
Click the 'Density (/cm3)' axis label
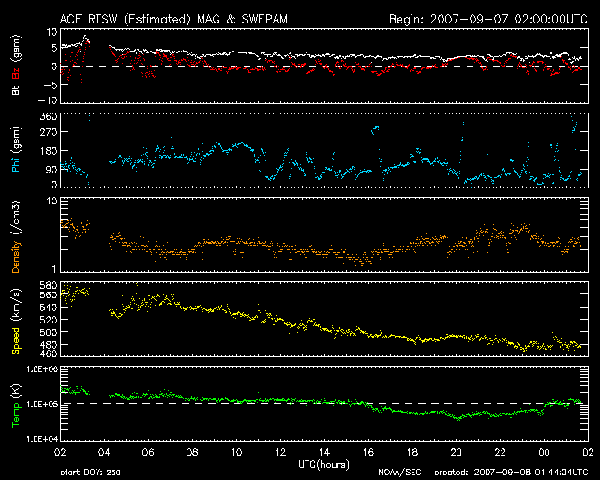pyautogui.click(x=16, y=236)
